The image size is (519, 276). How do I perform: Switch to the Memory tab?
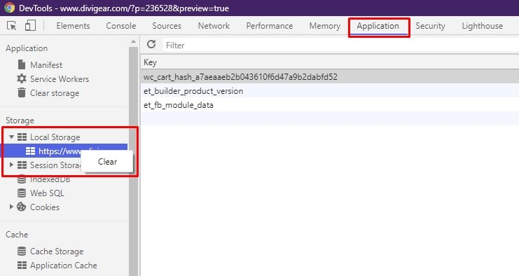(325, 26)
